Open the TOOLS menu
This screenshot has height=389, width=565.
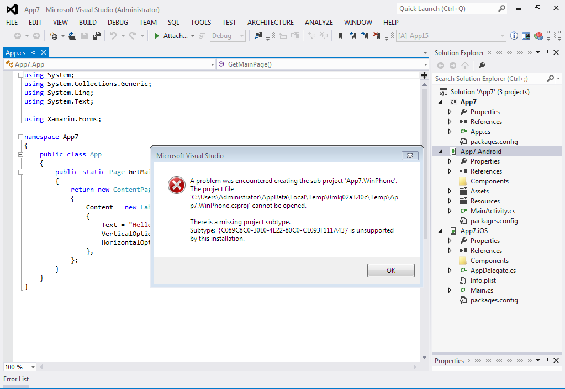[200, 22]
